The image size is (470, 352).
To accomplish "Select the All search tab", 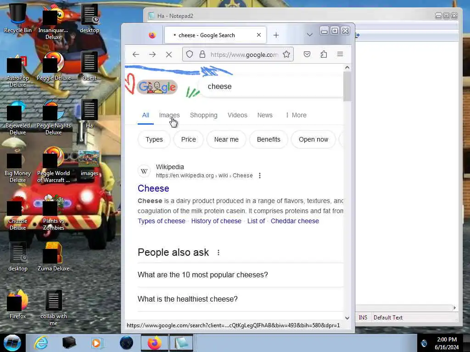I will coord(145,115).
